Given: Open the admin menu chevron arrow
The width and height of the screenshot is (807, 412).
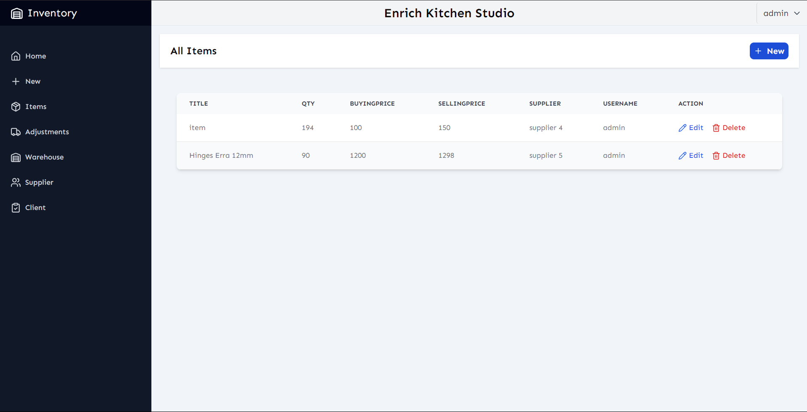Looking at the screenshot, I should [x=797, y=13].
